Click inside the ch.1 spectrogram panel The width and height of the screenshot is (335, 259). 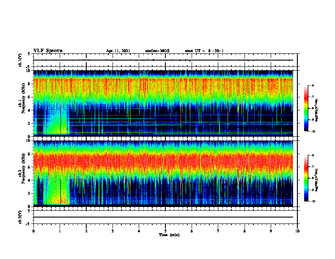163,103
